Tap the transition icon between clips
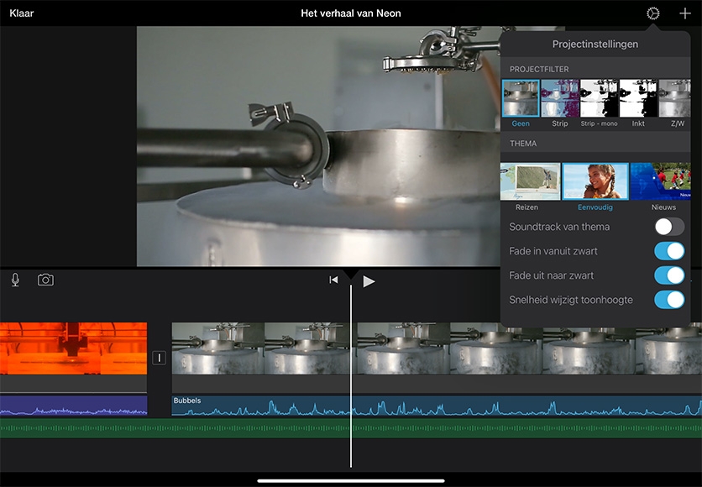 [x=159, y=358]
